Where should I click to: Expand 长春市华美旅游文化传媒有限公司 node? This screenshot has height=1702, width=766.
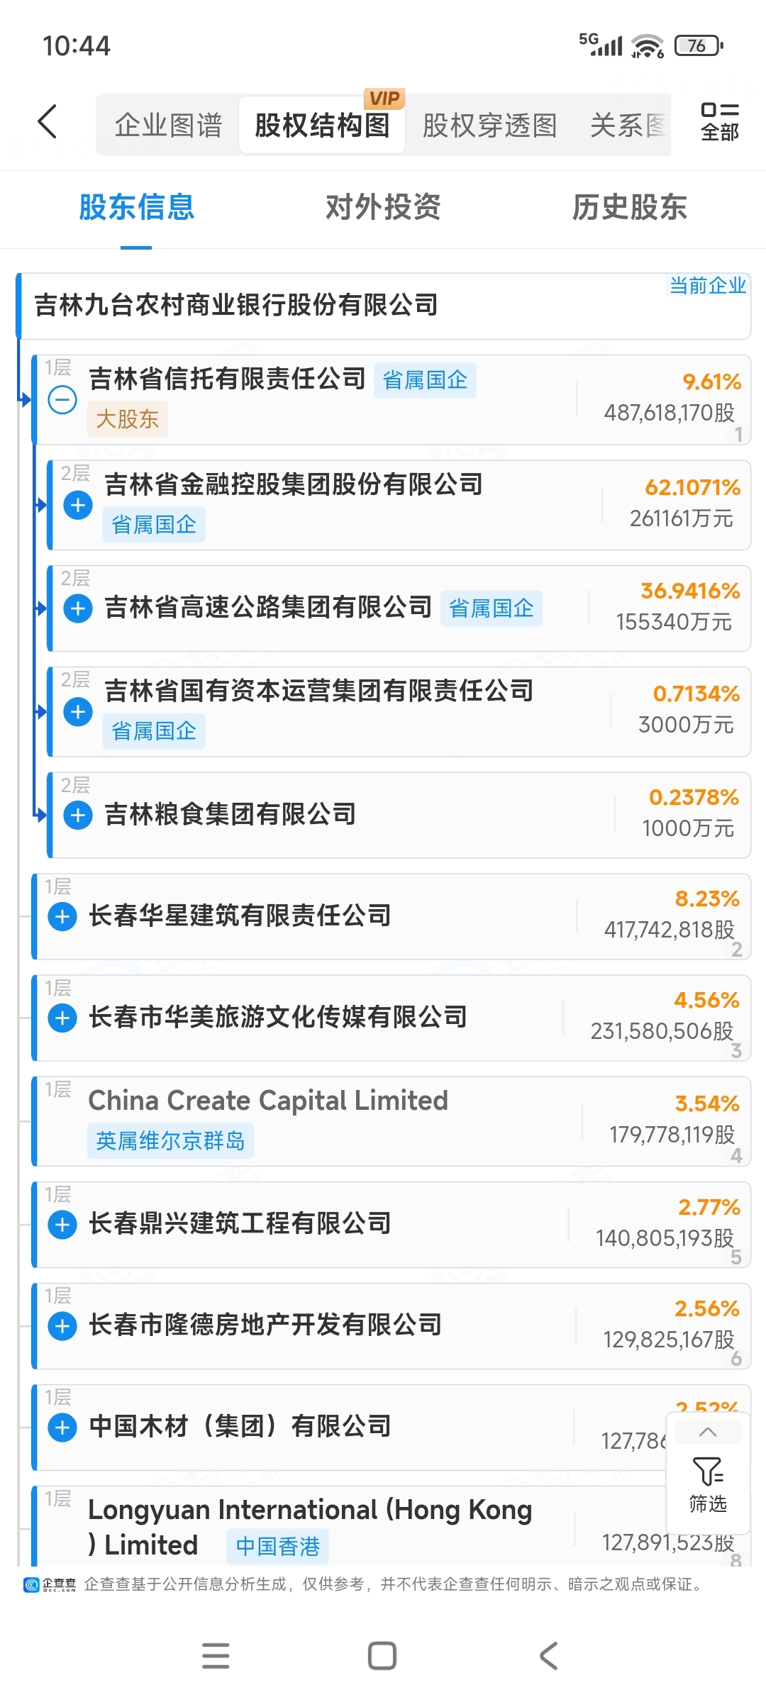click(x=62, y=1018)
